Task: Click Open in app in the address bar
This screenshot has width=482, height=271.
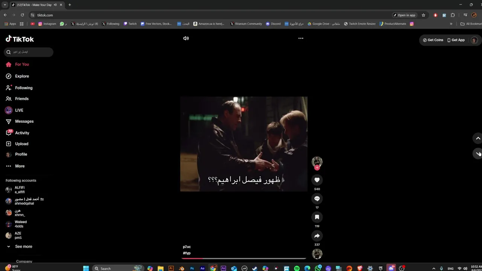Action: (404, 15)
